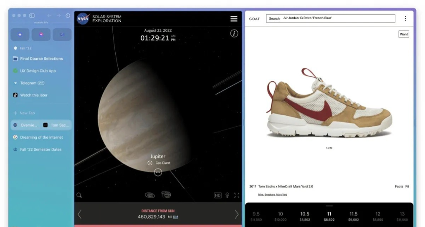Viewport: 425px width, 227px height.
Task: Open the Telegram (22) tab
Action: [x=41, y=83]
